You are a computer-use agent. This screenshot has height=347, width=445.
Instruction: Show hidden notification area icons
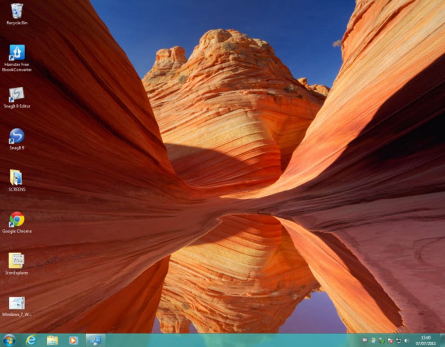[365, 340]
